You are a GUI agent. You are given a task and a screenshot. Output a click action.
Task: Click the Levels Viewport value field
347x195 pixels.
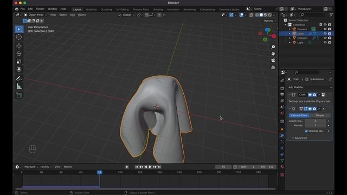pyautogui.click(x=316, y=121)
